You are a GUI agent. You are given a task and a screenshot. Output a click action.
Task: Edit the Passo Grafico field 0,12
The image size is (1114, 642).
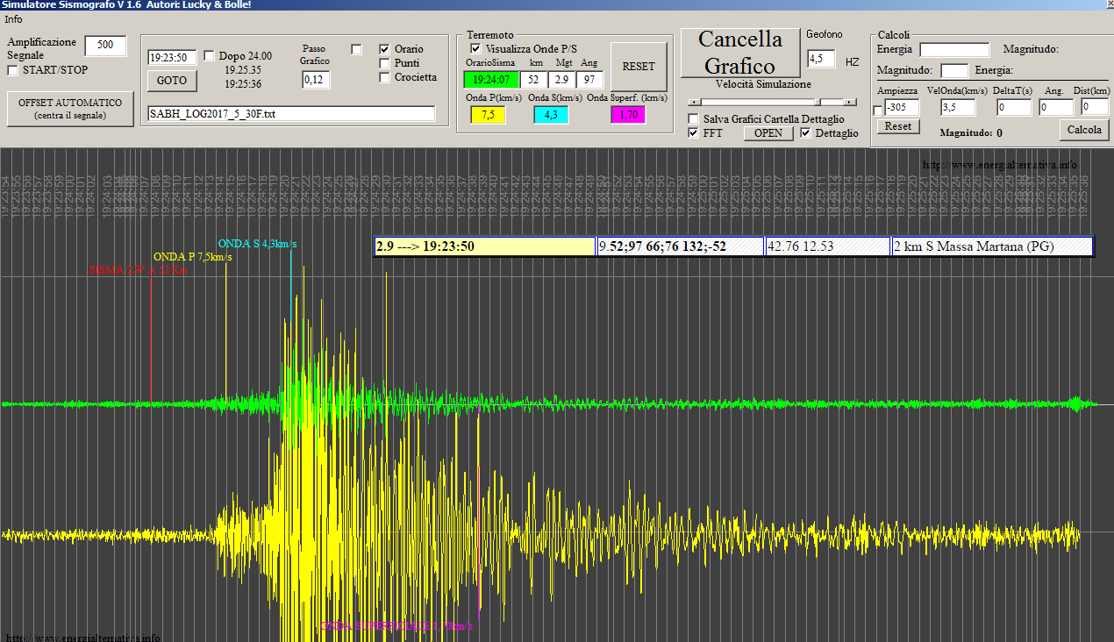(x=316, y=80)
